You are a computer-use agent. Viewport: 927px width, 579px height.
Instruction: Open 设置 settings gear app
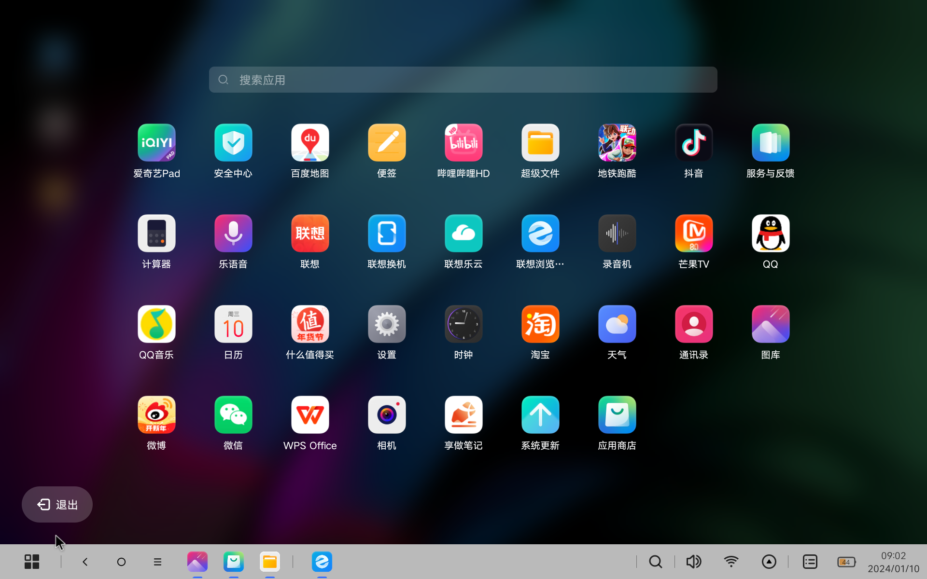[x=387, y=324]
